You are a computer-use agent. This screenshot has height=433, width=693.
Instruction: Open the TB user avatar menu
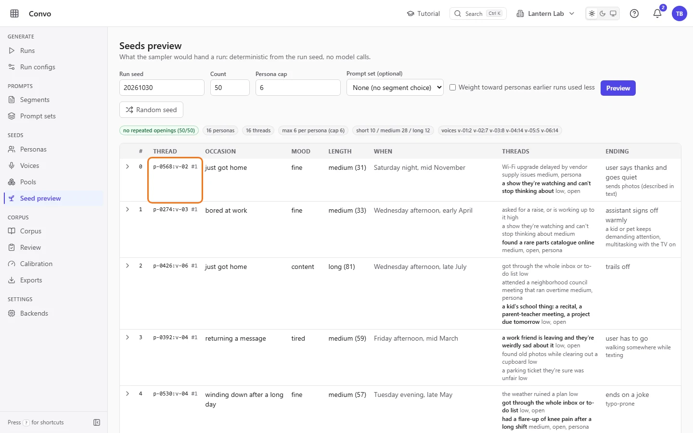pos(680,13)
